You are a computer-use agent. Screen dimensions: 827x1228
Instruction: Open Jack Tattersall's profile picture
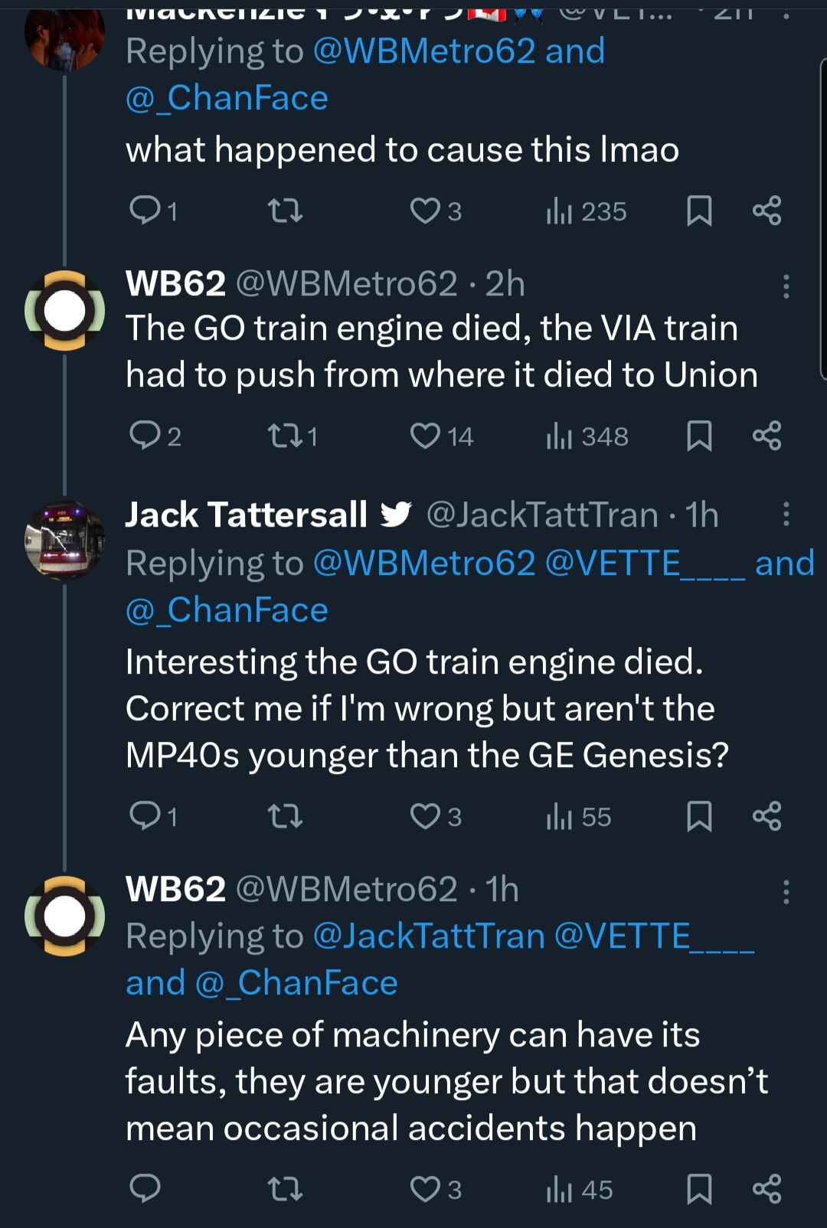64,541
